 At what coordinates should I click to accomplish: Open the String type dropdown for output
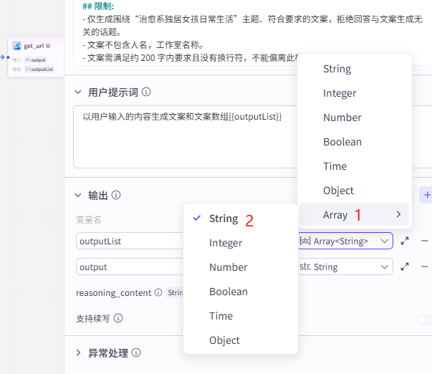tap(345, 267)
